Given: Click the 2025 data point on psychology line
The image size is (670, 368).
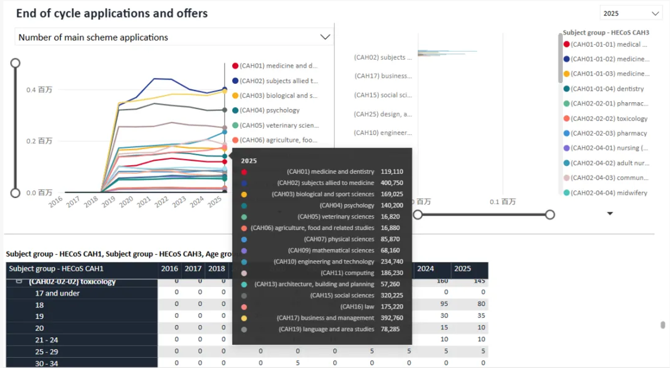Looking at the screenshot, I should (x=224, y=156).
